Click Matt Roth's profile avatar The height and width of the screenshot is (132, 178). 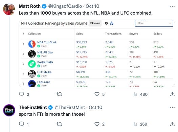point(9,9)
